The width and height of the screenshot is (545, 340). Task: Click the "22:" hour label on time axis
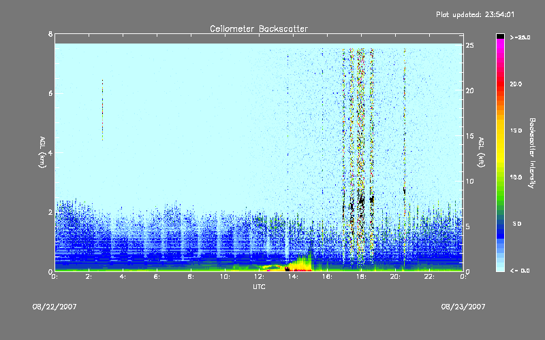coord(429,277)
